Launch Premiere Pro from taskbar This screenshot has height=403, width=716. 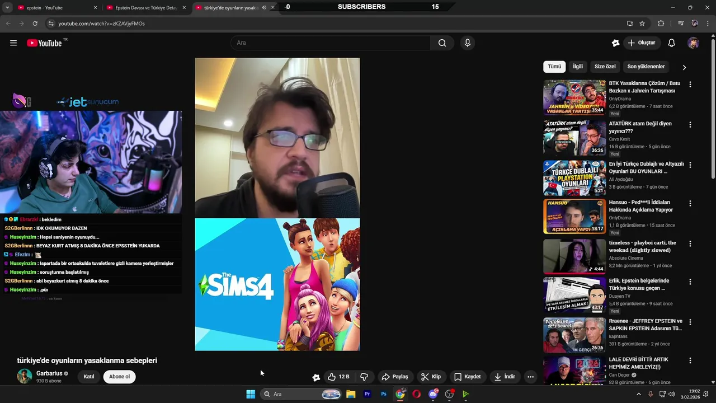367,394
